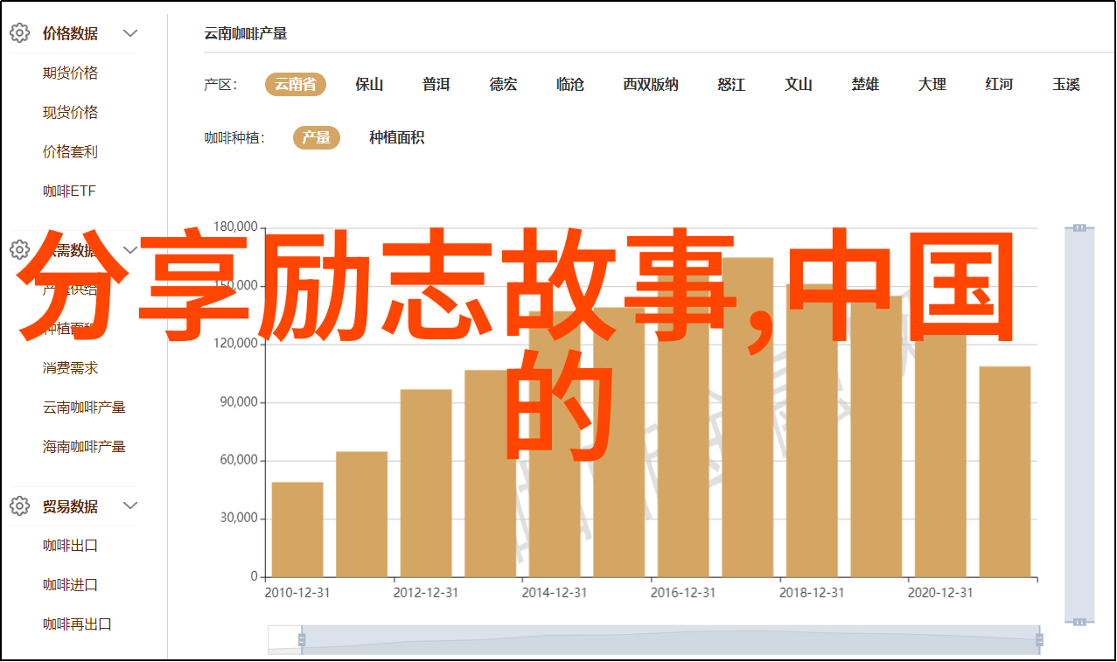This screenshot has width=1117, height=662.
Task: Click the vertical data zoom track
Action: pyautogui.click(x=1079, y=424)
